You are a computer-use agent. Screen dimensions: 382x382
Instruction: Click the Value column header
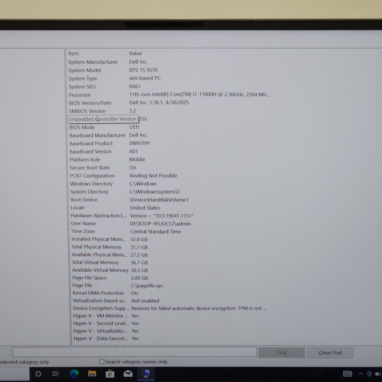click(135, 53)
